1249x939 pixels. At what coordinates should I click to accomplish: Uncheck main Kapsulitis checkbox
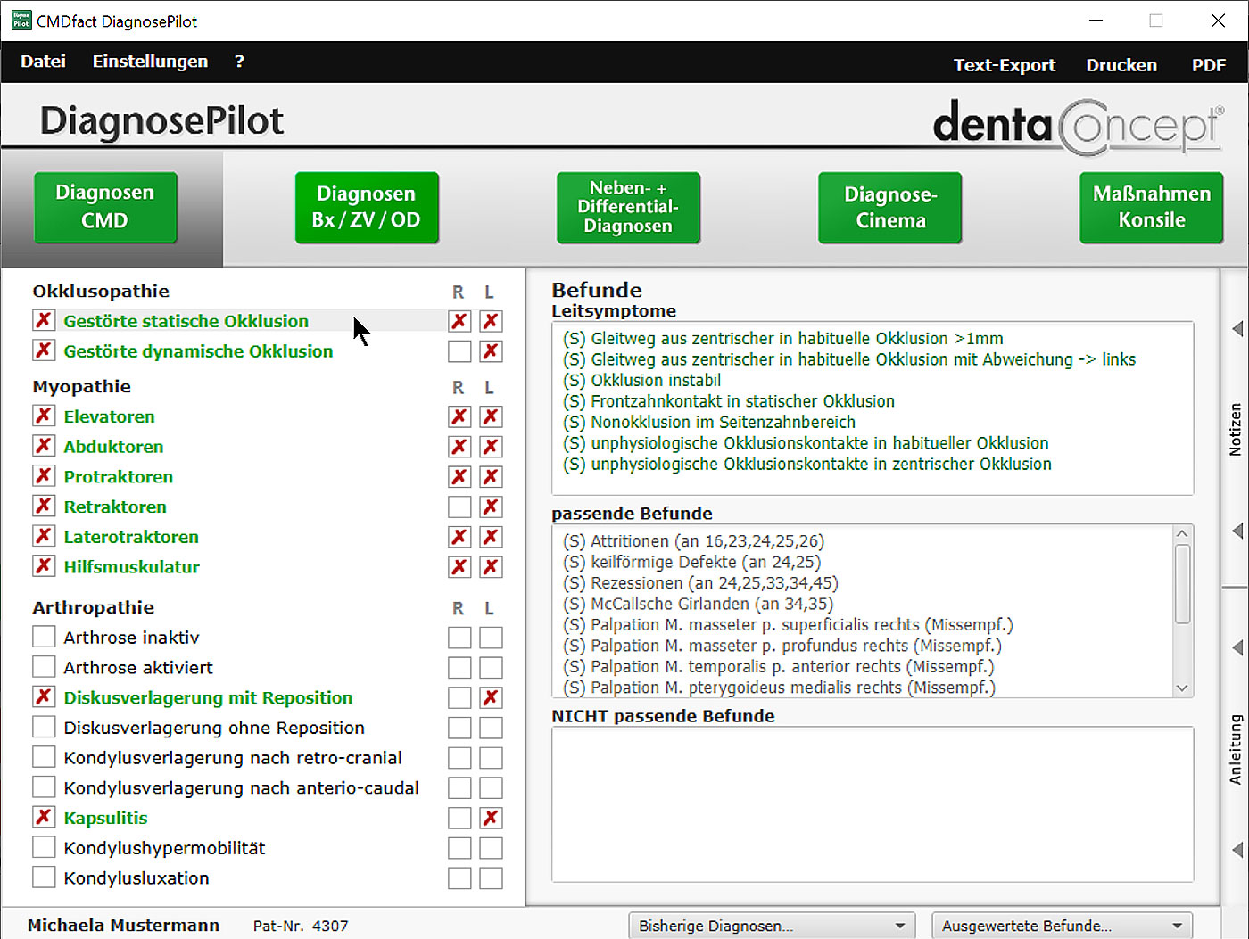(x=44, y=817)
